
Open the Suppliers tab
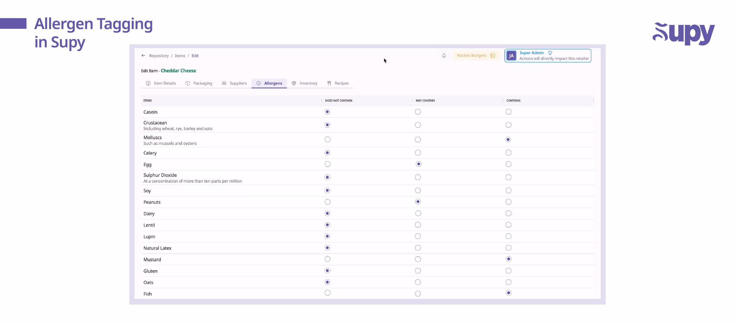238,83
